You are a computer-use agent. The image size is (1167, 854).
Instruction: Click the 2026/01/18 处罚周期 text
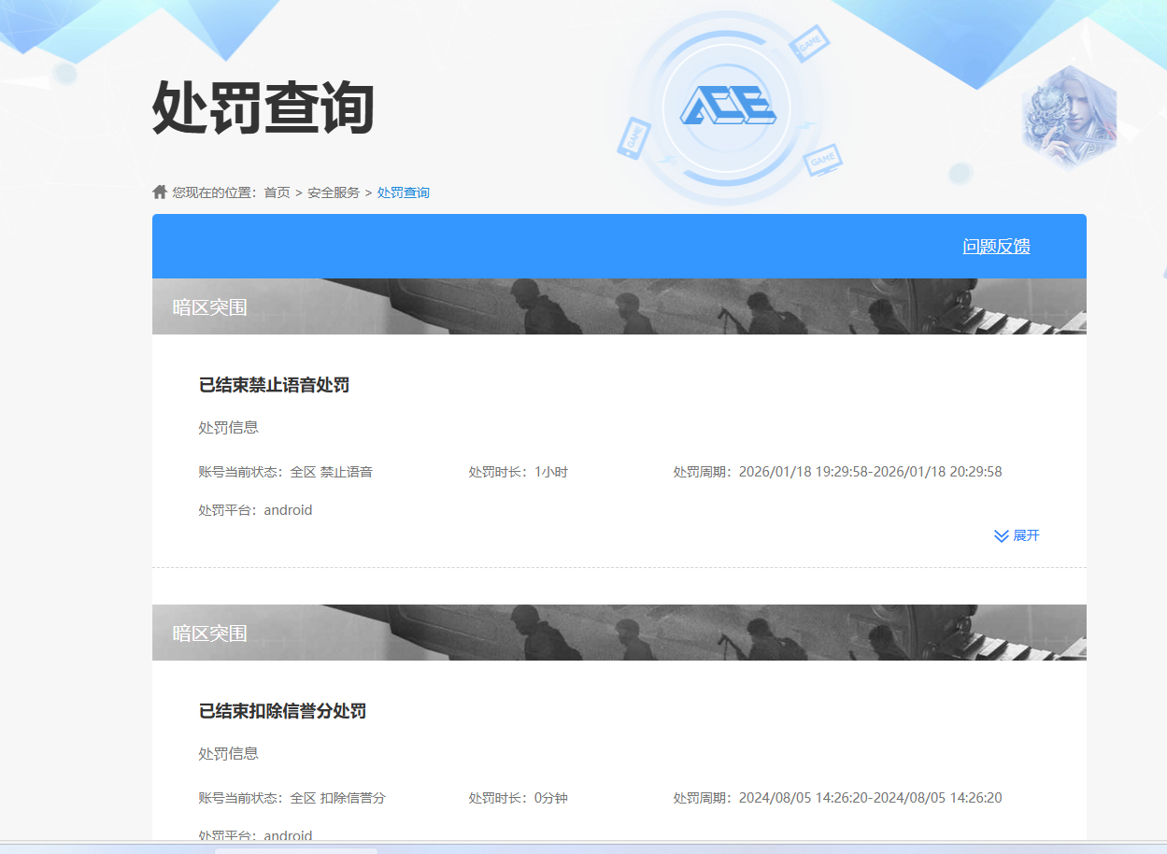[x=838, y=472]
